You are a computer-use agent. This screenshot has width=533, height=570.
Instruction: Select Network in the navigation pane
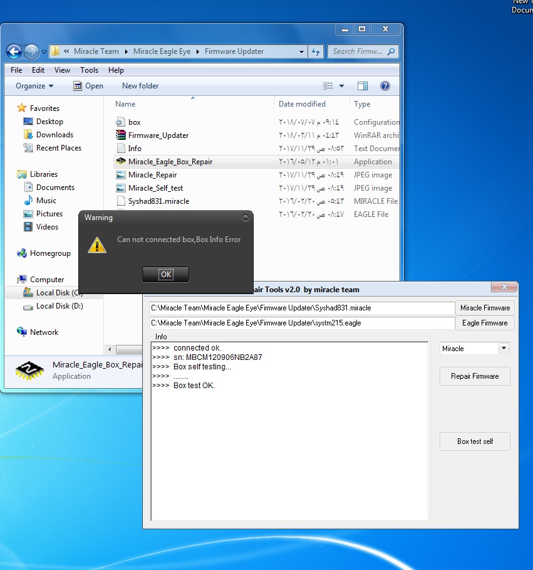pyautogui.click(x=44, y=332)
